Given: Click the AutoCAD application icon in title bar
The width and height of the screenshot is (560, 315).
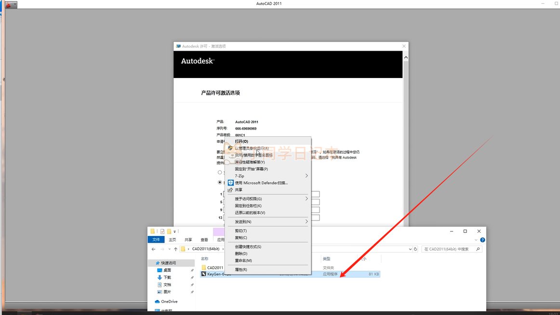Looking at the screenshot, I should [x=8, y=5].
